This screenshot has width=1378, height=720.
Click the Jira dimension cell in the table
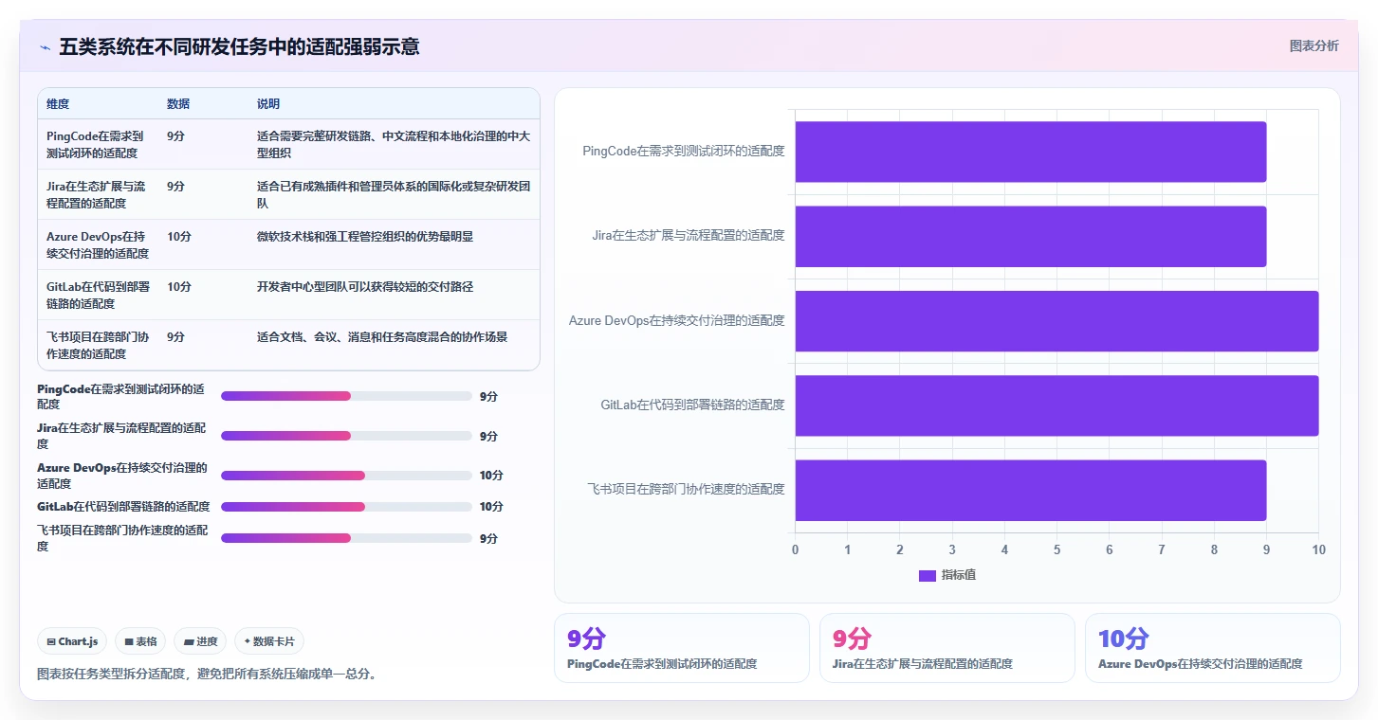[x=98, y=194]
